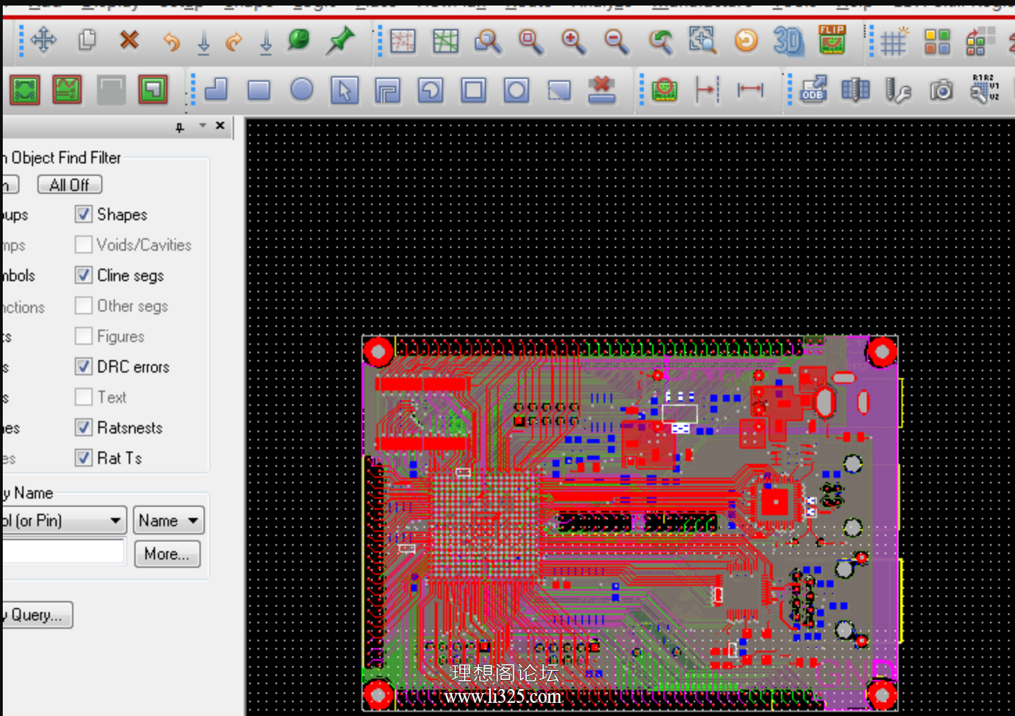Toggle the DRC errors checkbox
1015x716 pixels.
(84, 367)
